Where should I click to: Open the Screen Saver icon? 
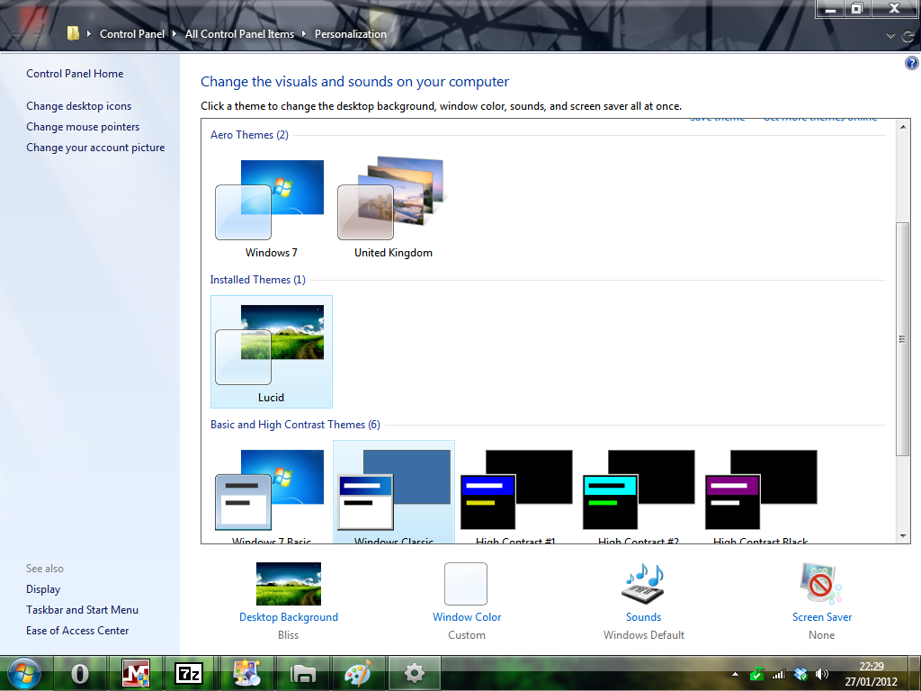(821, 583)
